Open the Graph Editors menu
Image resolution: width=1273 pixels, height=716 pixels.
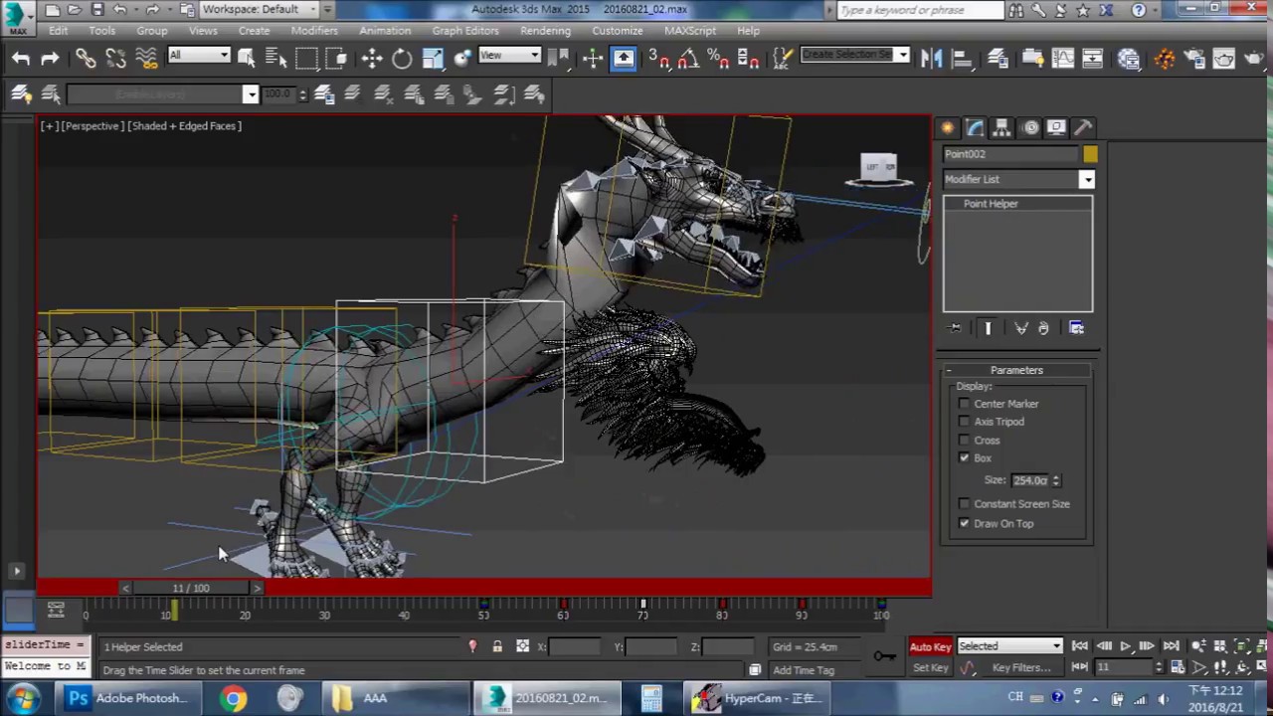pos(465,31)
